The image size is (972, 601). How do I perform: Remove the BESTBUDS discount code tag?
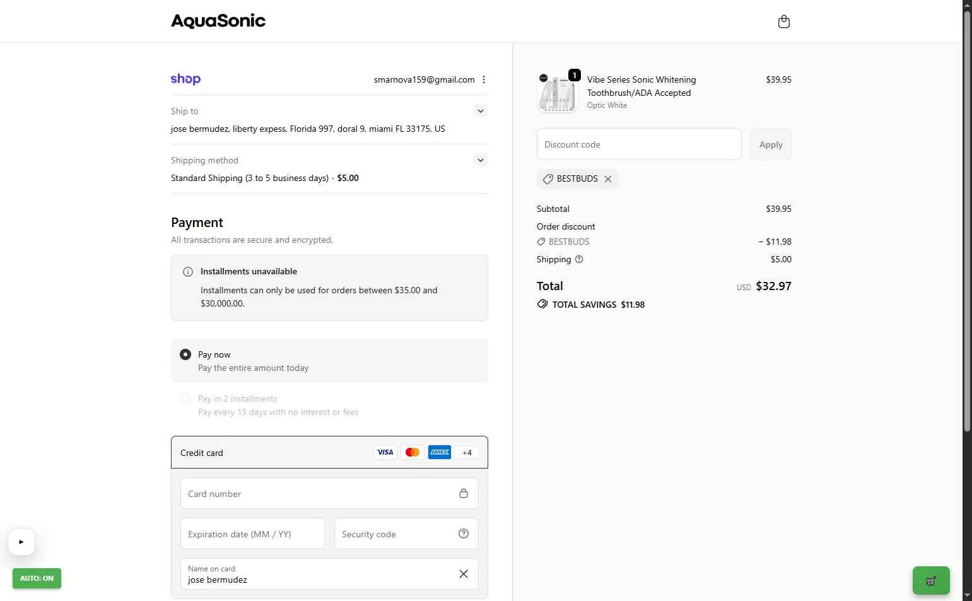click(x=608, y=179)
